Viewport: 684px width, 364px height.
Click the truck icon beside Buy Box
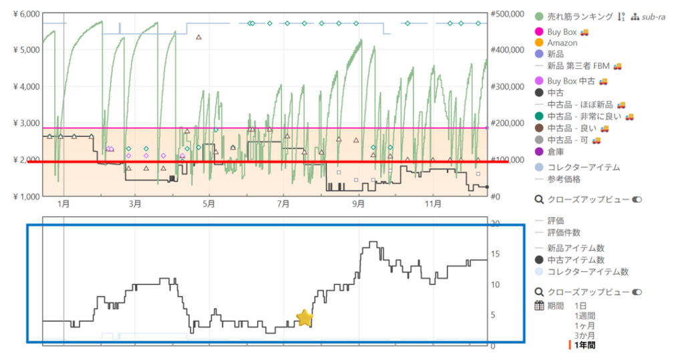click(x=584, y=31)
